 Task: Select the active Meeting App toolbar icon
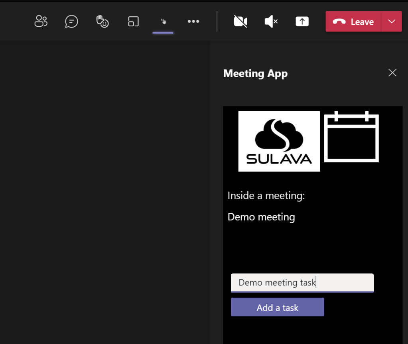pyautogui.click(x=163, y=22)
